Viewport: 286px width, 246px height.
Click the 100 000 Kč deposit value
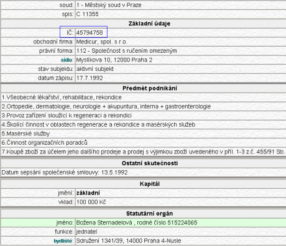pyautogui.click(x=91, y=202)
